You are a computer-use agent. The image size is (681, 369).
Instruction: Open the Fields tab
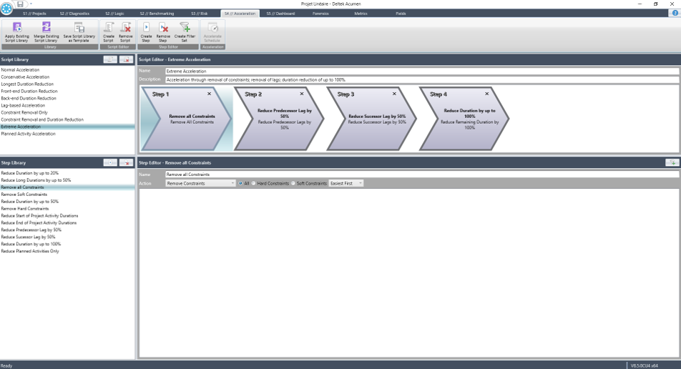click(401, 14)
